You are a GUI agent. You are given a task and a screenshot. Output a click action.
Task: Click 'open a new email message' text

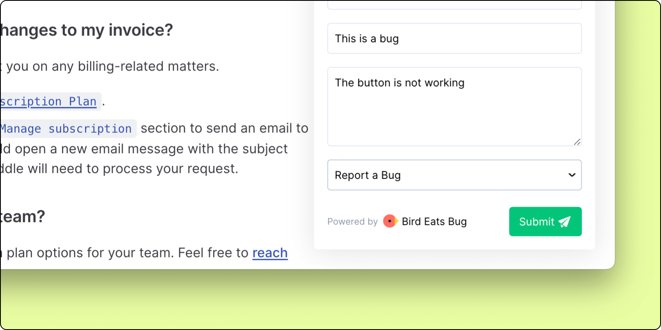(x=145, y=149)
